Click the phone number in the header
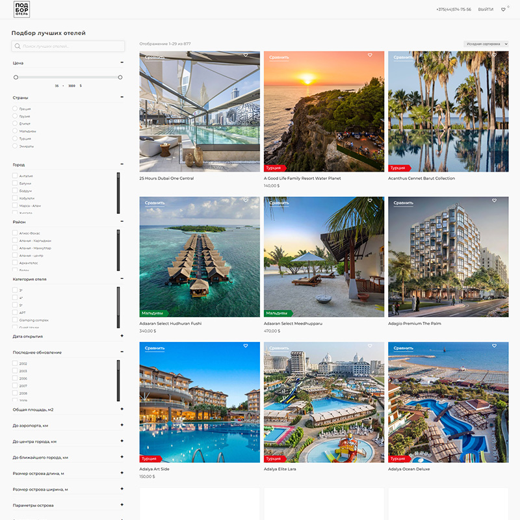Image resolution: width=520 pixels, height=520 pixels. 454,10
